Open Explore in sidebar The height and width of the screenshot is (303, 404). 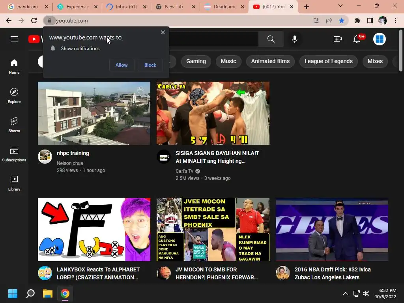pyautogui.click(x=14, y=95)
